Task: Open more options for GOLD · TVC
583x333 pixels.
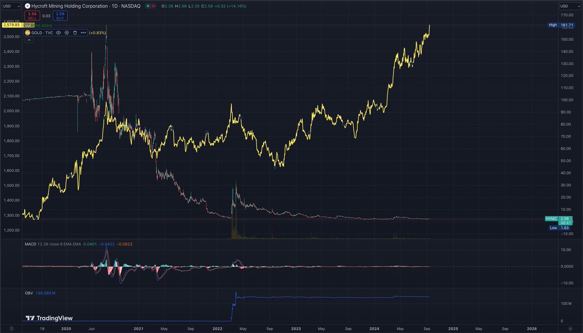Action: point(84,33)
